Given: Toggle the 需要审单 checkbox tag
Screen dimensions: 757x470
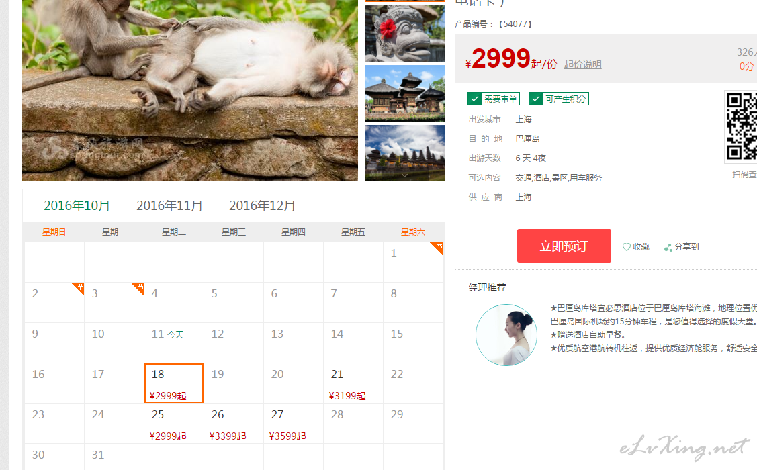Looking at the screenshot, I should [494, 99].
